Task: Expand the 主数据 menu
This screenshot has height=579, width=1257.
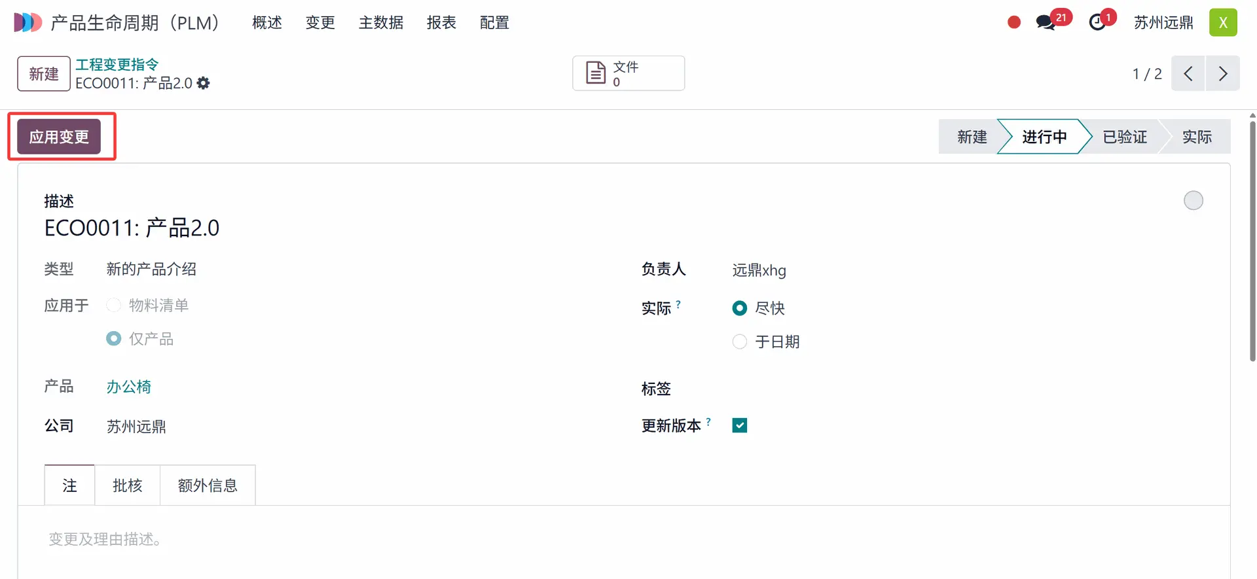Action: click(381, 23)
